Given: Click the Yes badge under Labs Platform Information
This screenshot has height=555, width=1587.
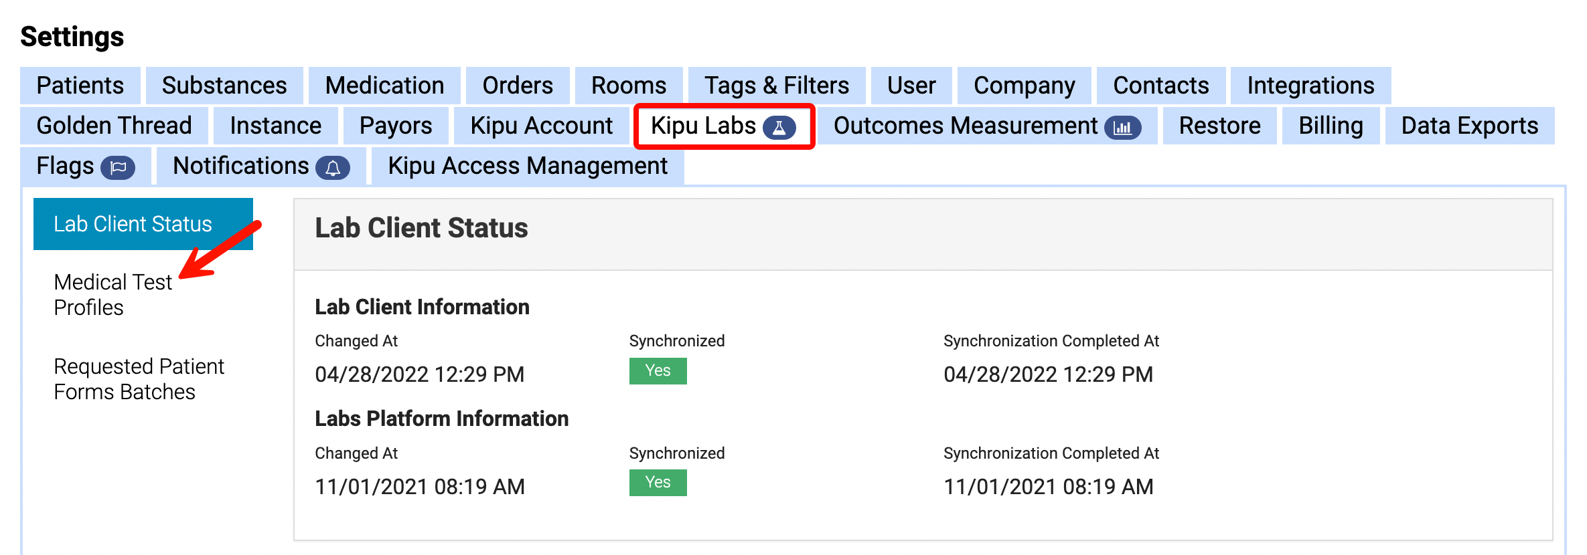Looking at the screenshot, I should (x=658, y=483).
